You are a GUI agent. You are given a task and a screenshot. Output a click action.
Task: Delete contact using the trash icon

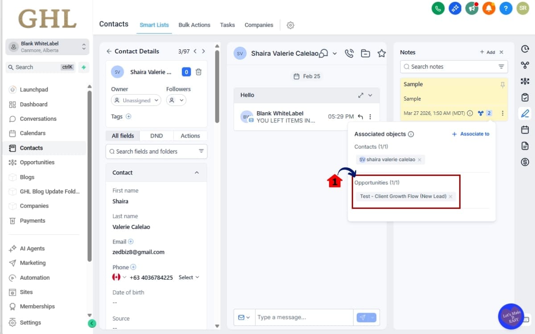pos(199,72)
